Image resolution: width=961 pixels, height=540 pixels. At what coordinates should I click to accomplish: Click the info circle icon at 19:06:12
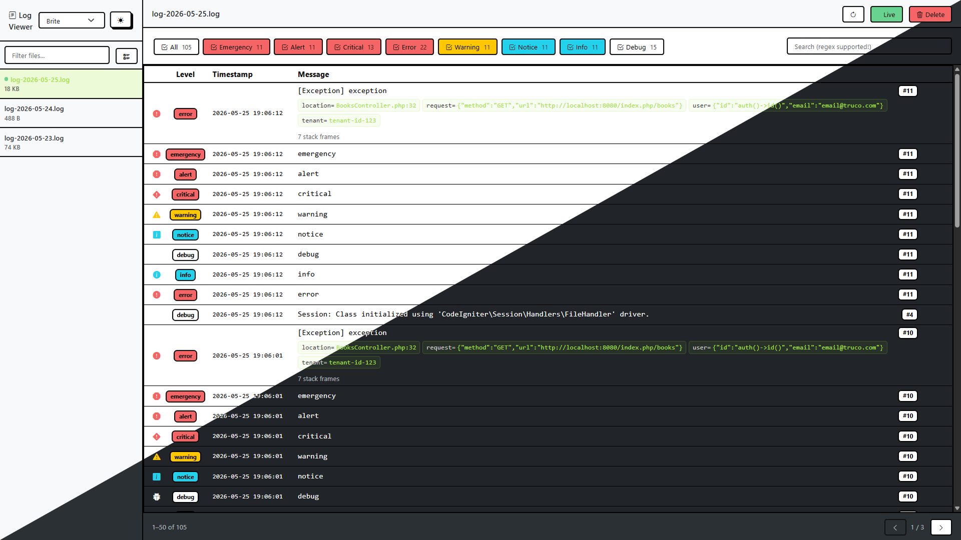157,275
